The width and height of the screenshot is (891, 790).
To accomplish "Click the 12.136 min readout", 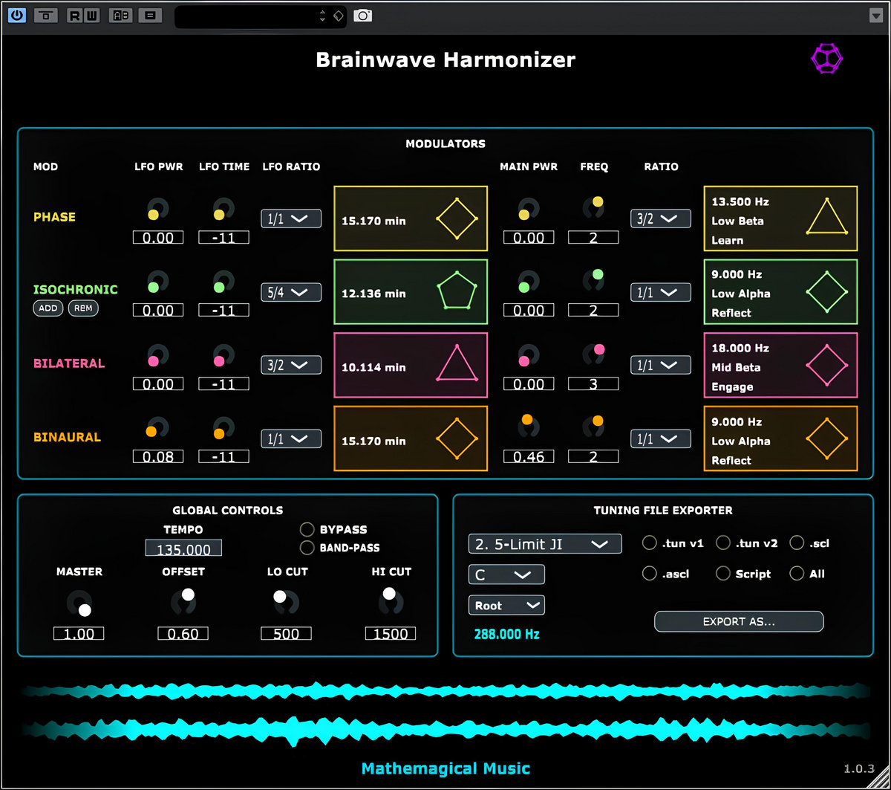I will coord(373,294).
